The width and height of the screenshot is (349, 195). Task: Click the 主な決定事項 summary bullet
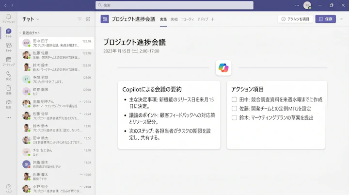pyautogui.click(x=172, y=103)
